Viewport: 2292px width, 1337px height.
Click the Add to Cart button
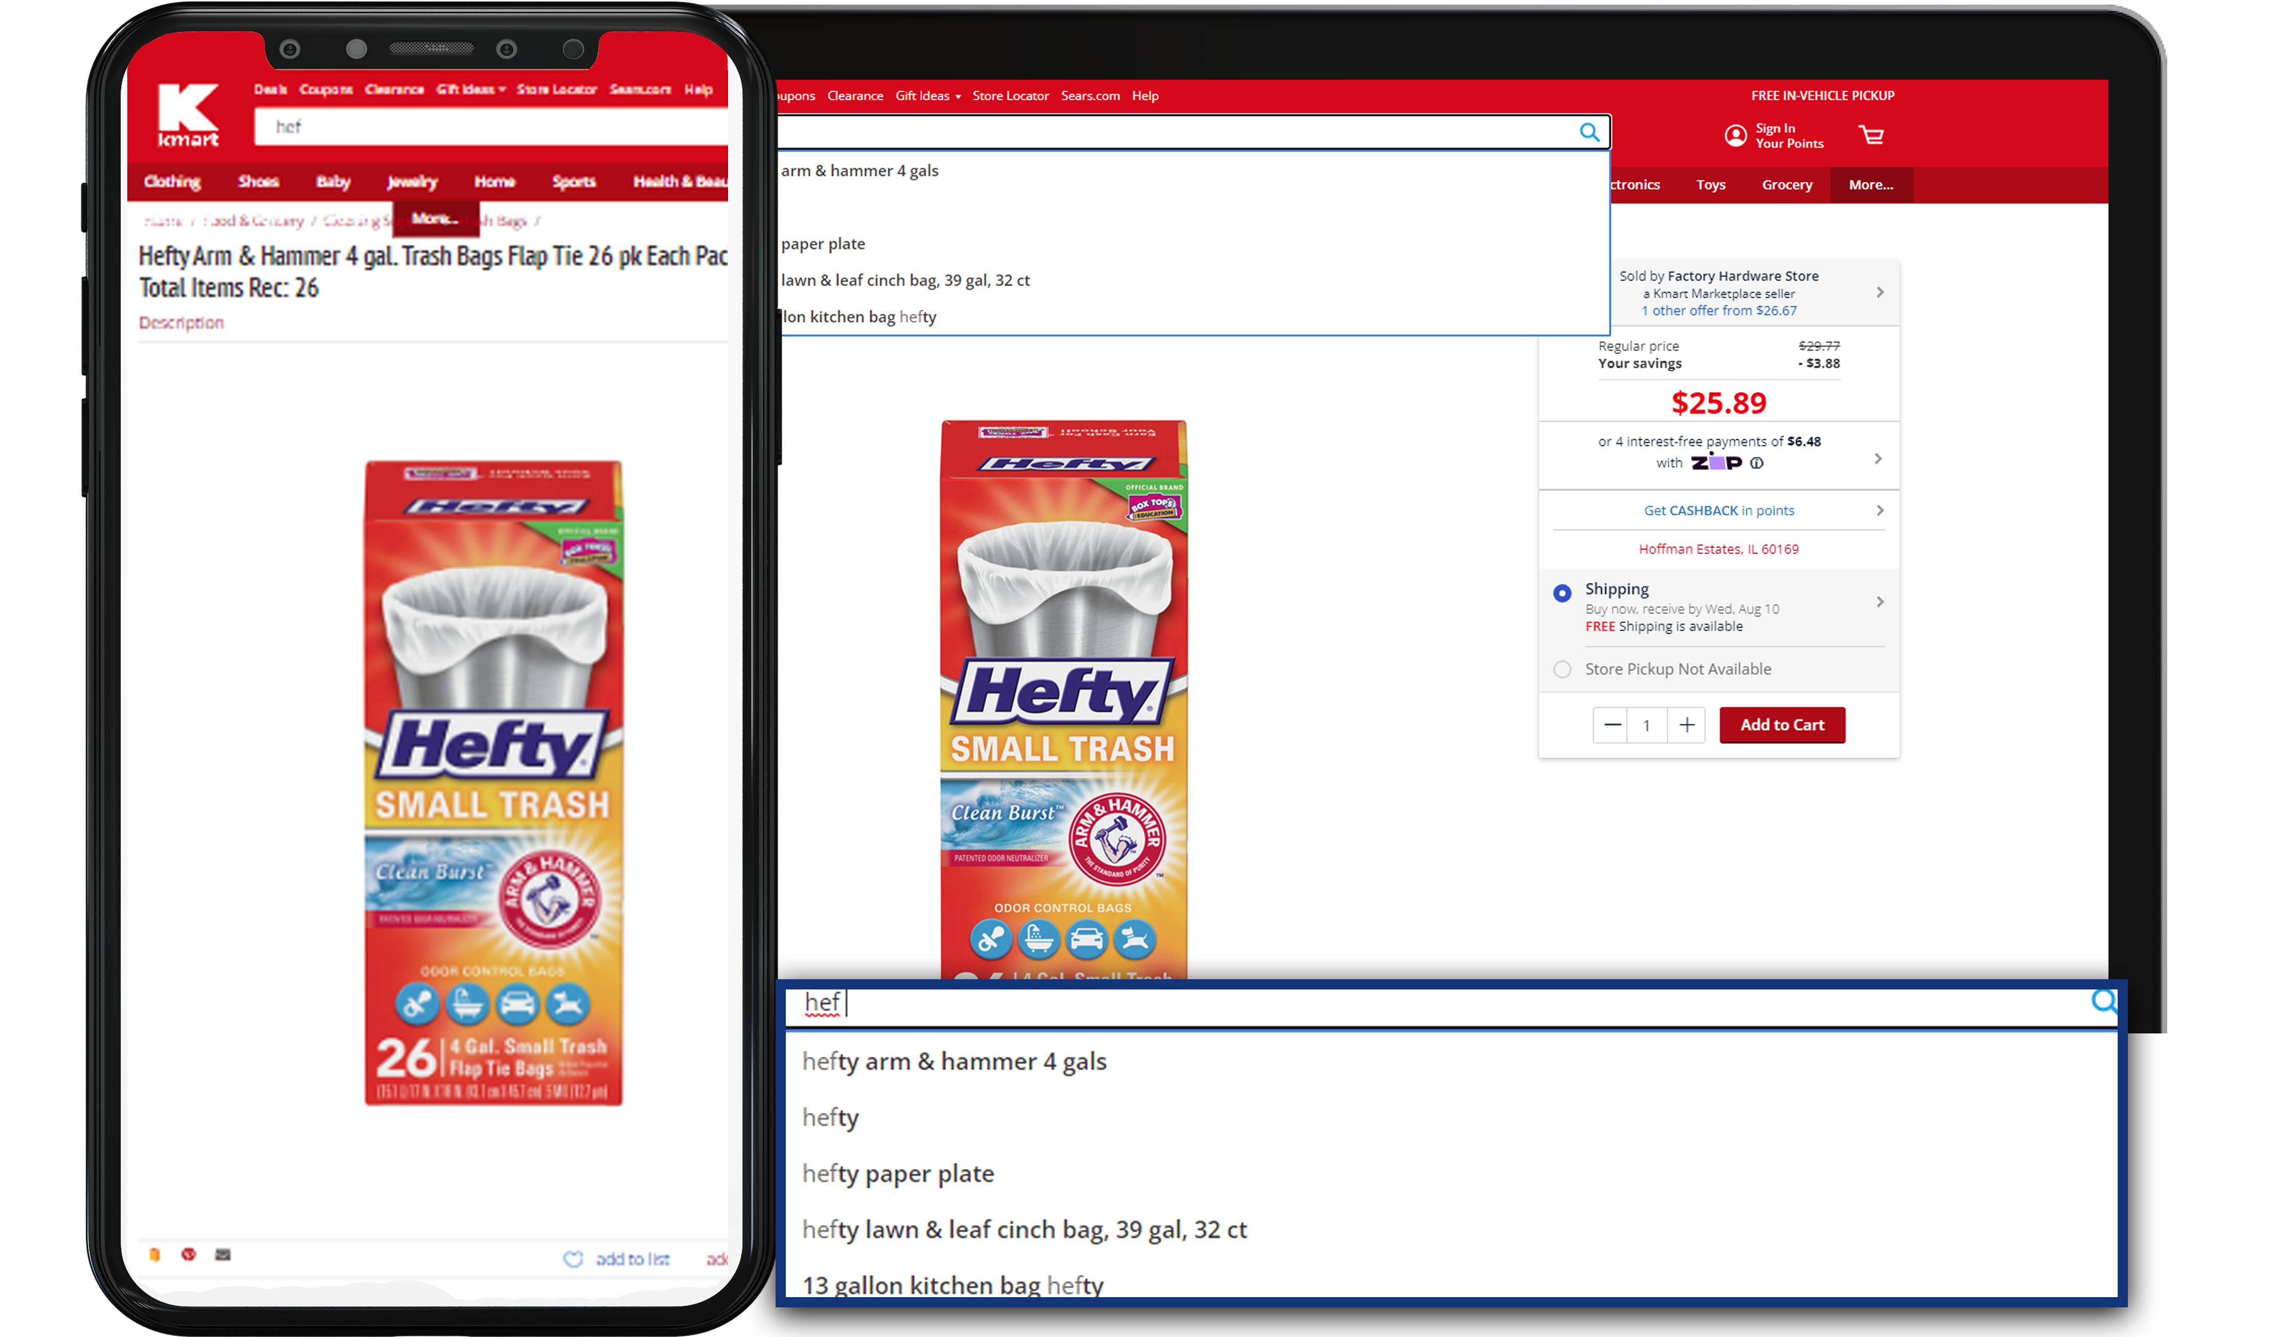1781,724
